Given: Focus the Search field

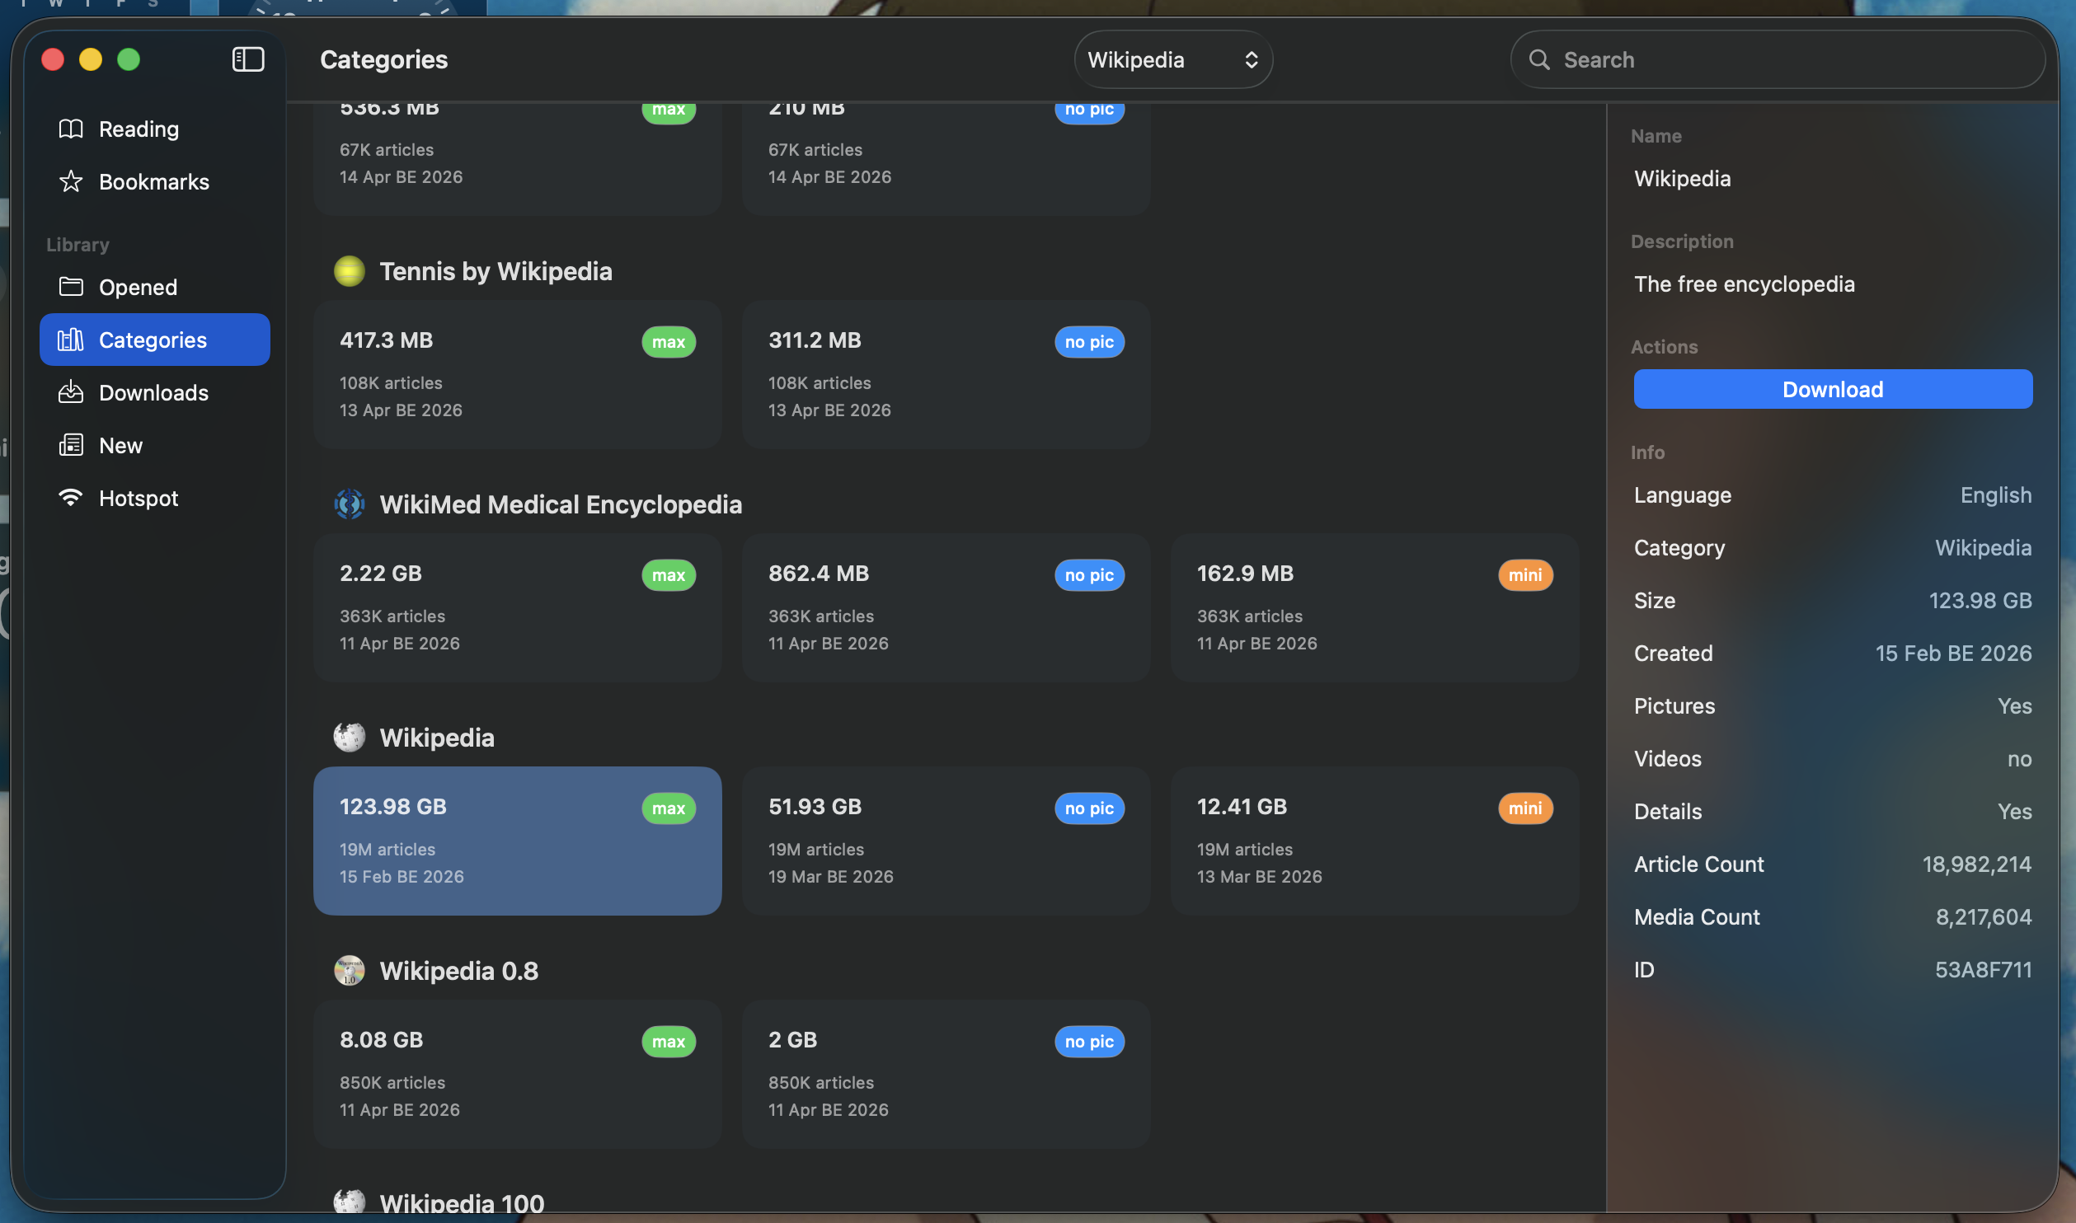Looking at the screenshot, I should click(1778, 59).
